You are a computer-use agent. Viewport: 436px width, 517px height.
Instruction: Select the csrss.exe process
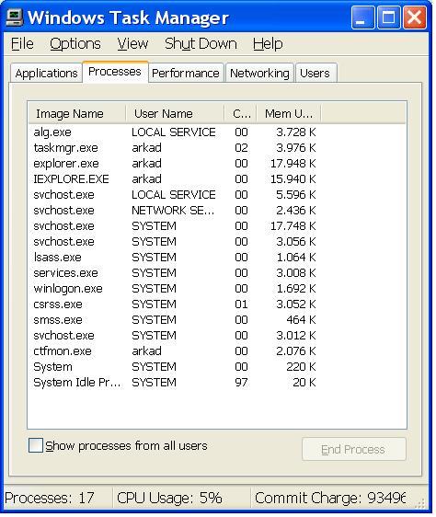(174, 304)
